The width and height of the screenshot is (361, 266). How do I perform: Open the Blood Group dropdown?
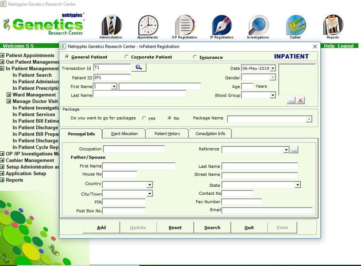273,95
